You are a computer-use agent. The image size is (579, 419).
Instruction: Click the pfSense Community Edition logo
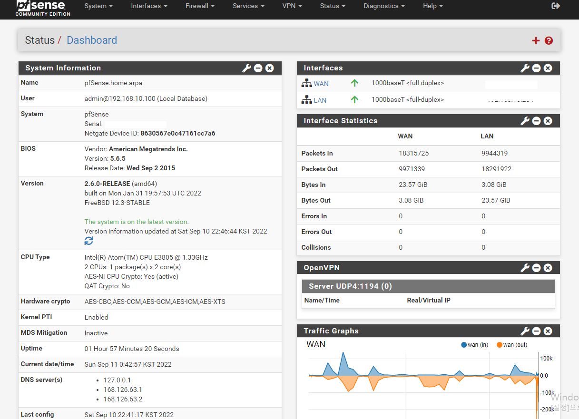click(43, 8)
